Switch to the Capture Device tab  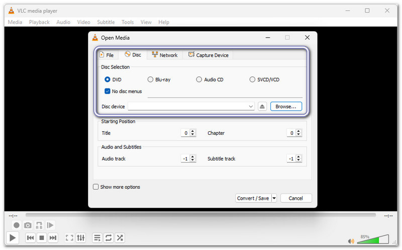click(208, 55)
